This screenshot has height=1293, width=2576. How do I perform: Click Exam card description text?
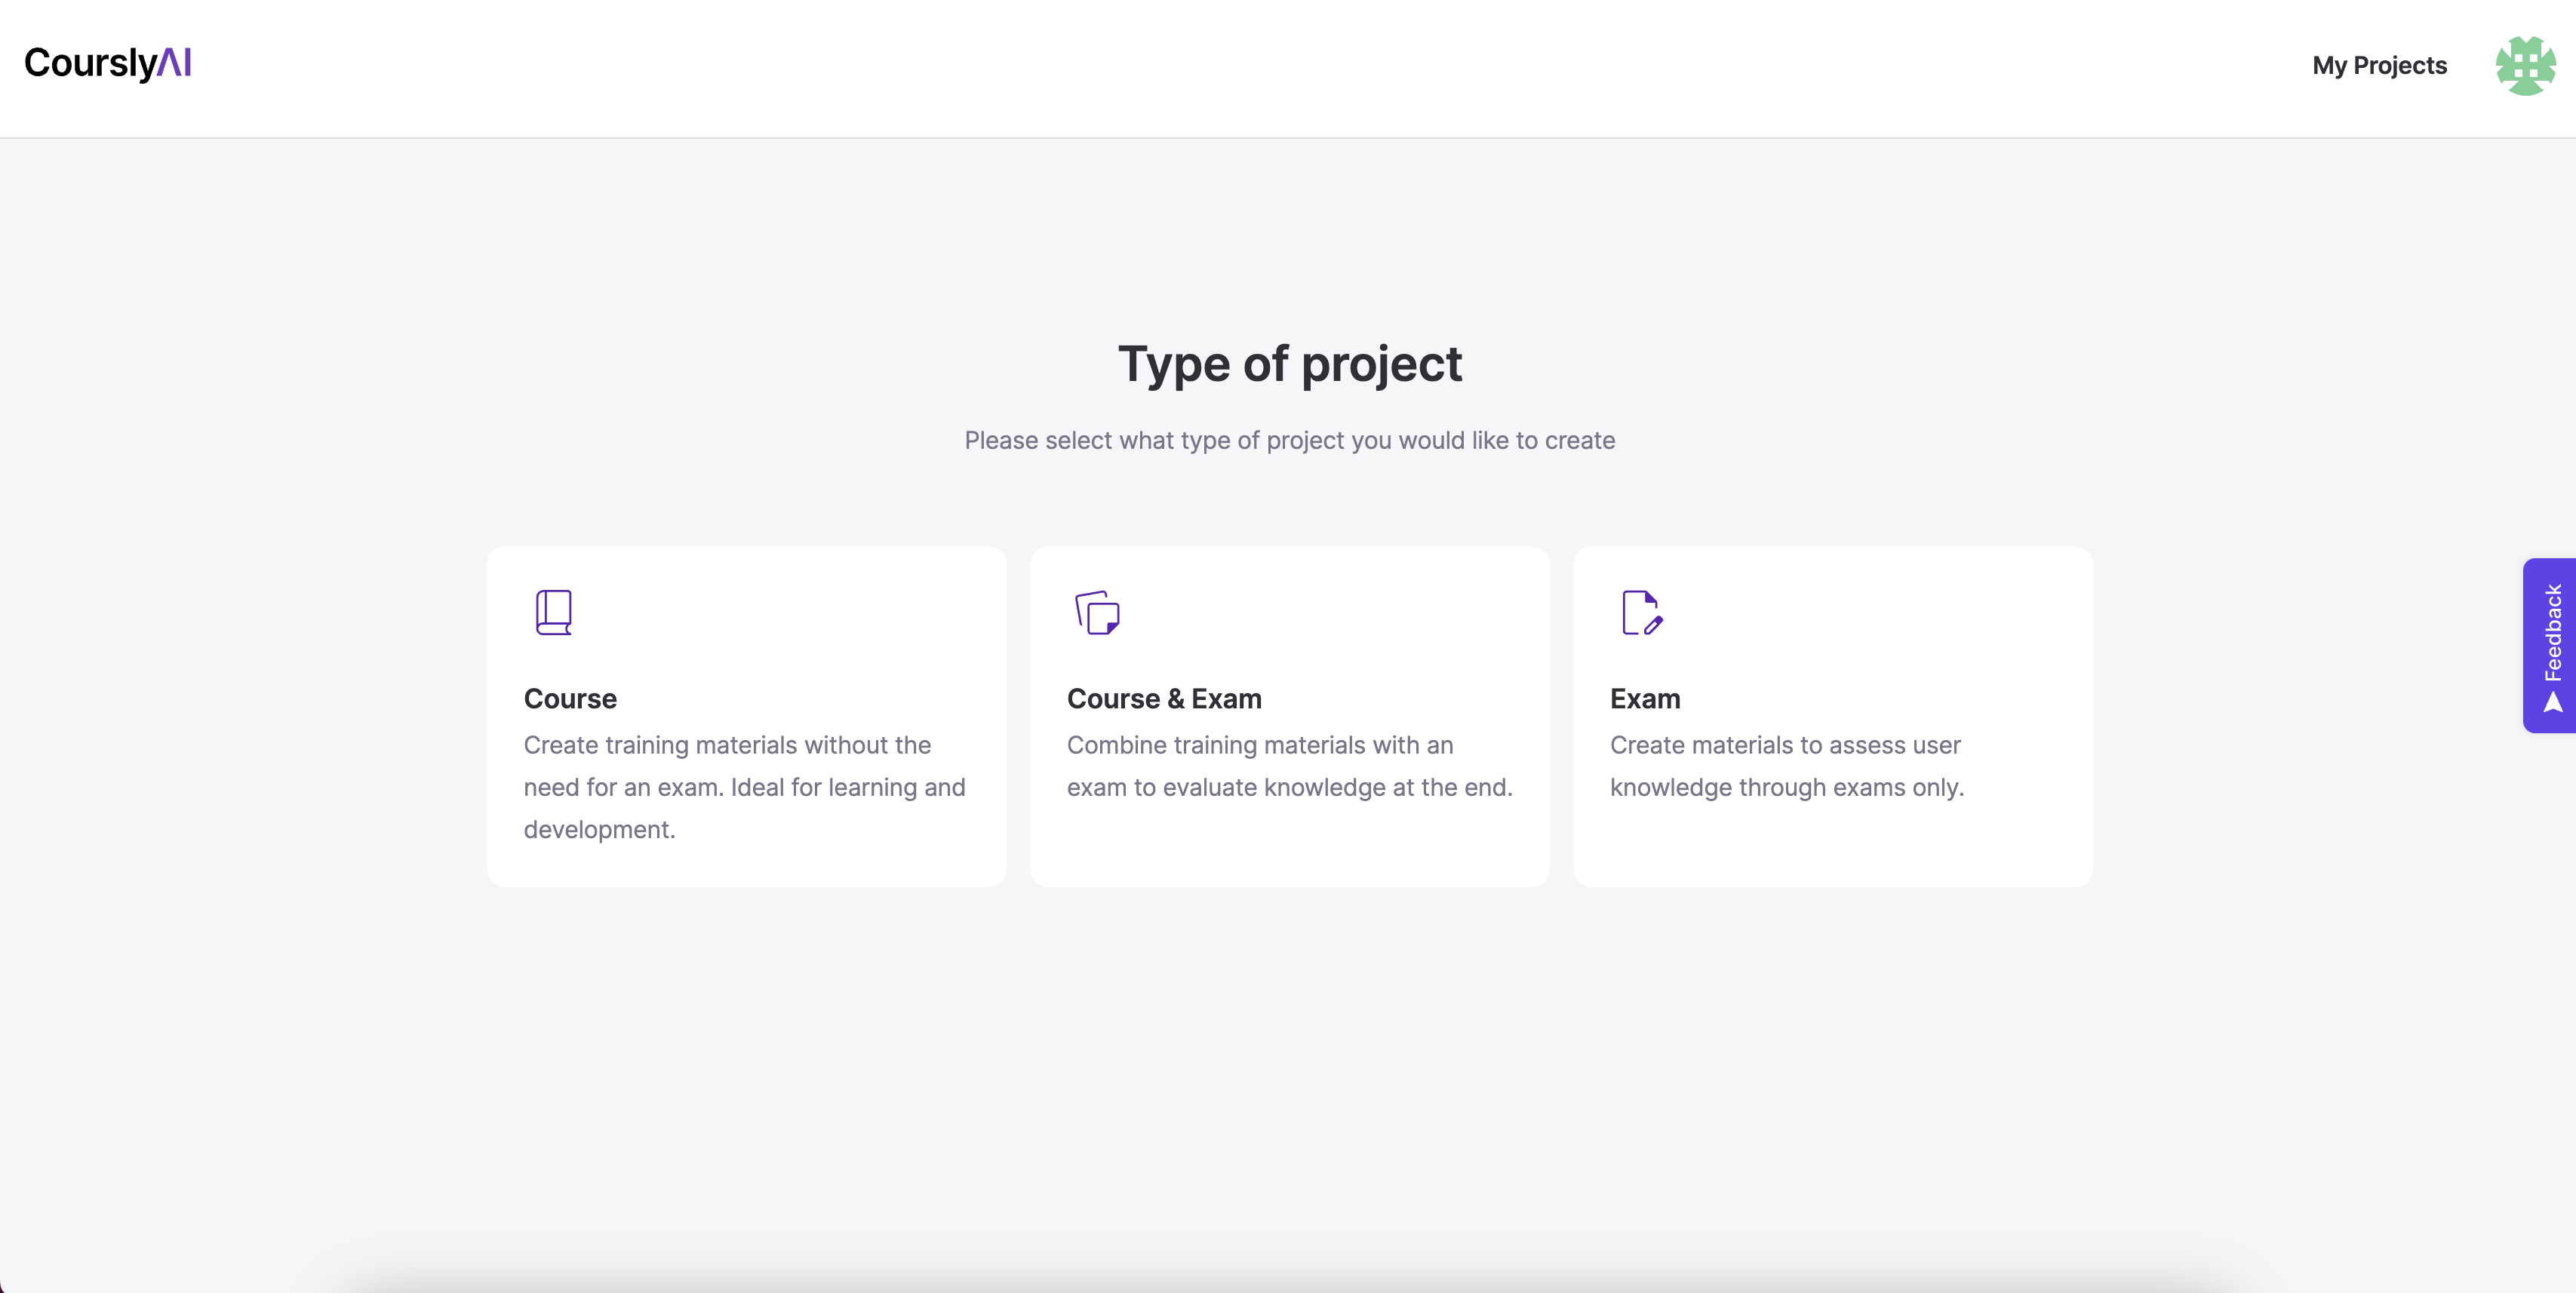1786,766
